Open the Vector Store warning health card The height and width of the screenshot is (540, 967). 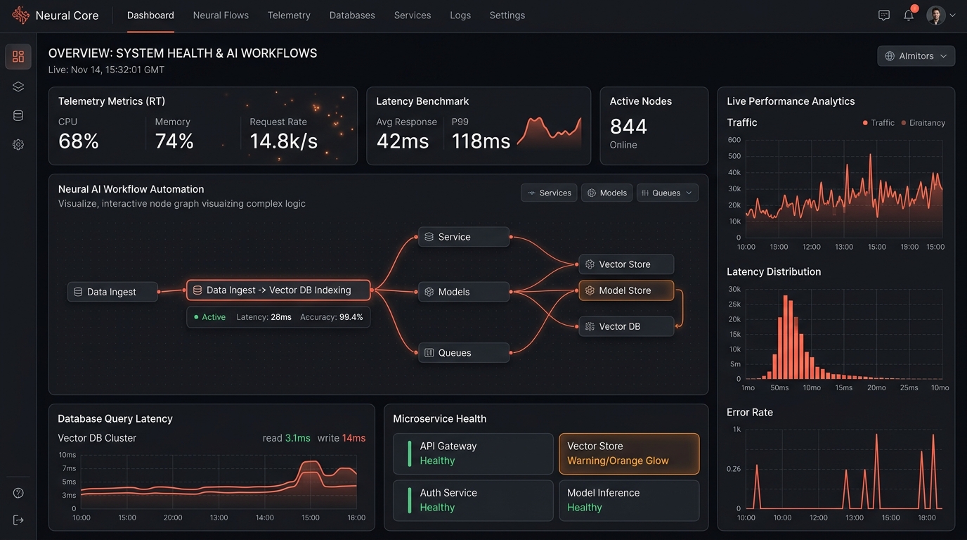tap(629, 454)
